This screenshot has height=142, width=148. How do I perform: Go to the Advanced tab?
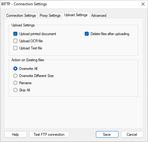click(99, 16)
